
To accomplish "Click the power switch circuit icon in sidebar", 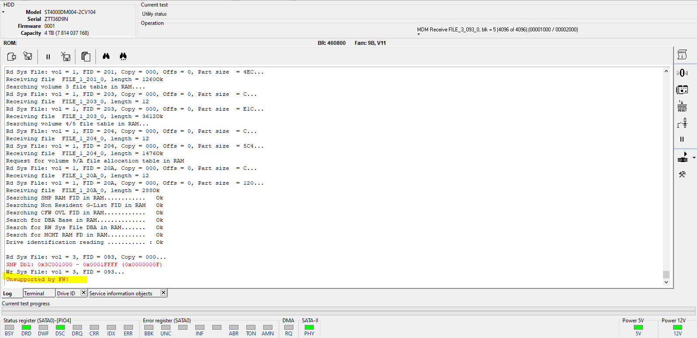I will (x=682, y=123).
